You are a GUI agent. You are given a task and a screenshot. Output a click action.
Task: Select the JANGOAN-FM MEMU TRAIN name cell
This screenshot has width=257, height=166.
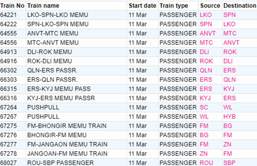click(67, 154)
